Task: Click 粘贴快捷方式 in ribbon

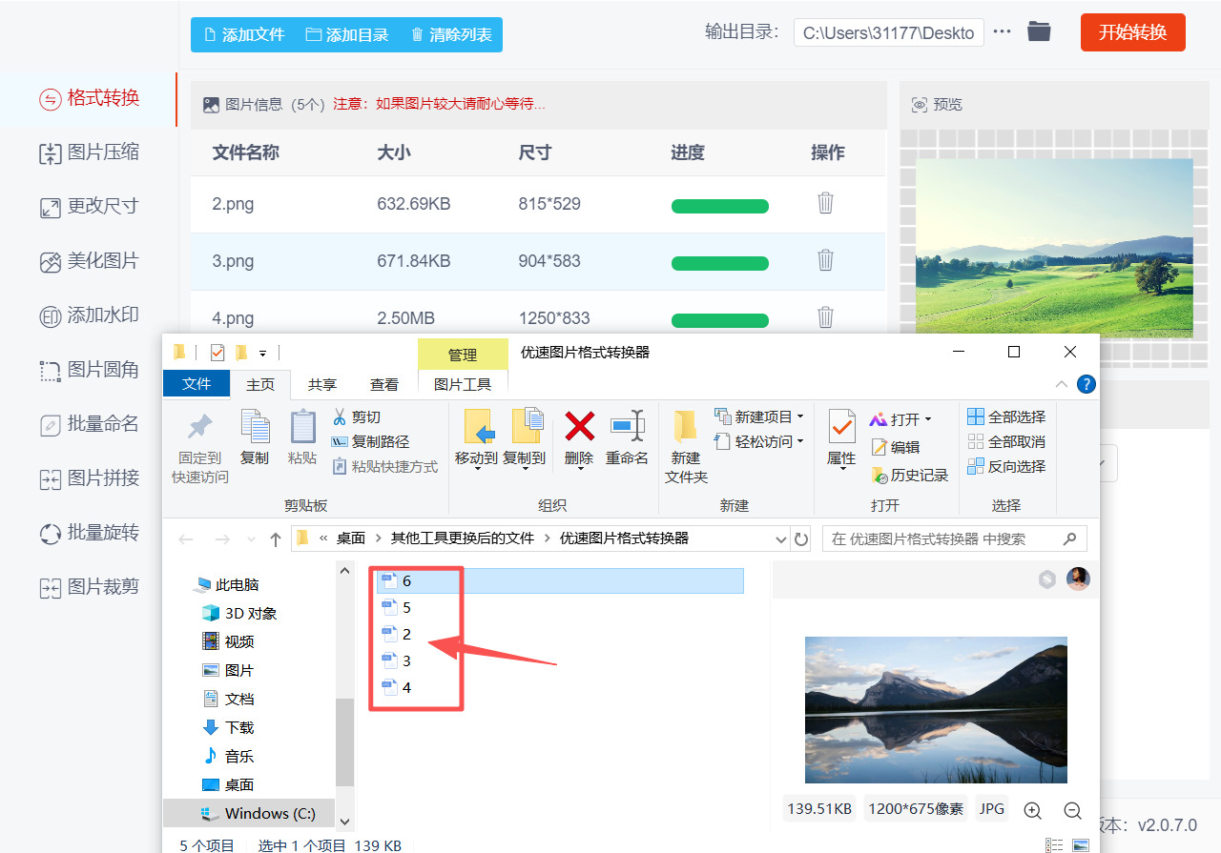Action: coord(384,467)
